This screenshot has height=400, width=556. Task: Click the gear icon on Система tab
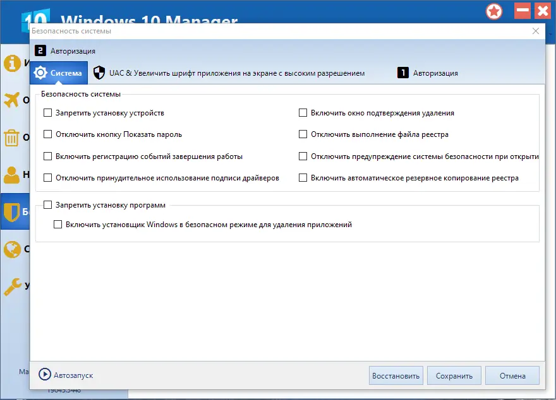click(40, 73)
